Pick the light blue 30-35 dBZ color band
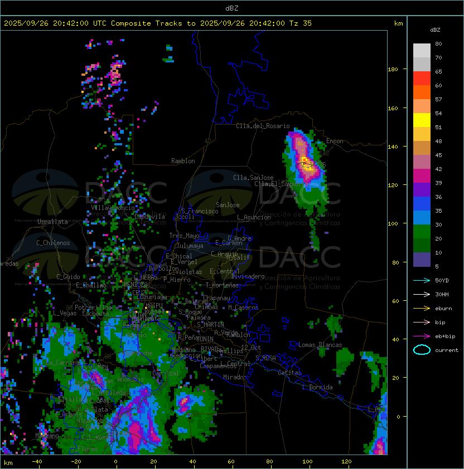Image resolution: width=464 pixels, height=469 pixels. coord(422,217)
